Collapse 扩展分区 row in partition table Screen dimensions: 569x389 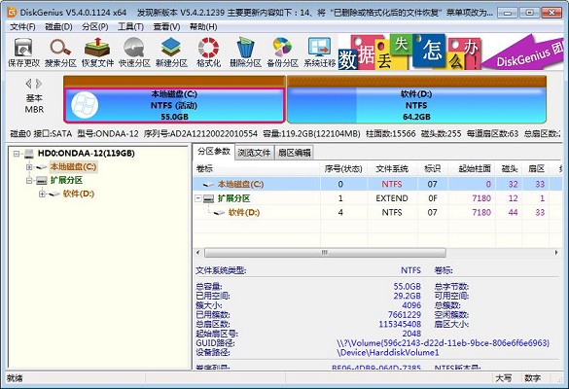pyautogui.click(x=198, y=198)
